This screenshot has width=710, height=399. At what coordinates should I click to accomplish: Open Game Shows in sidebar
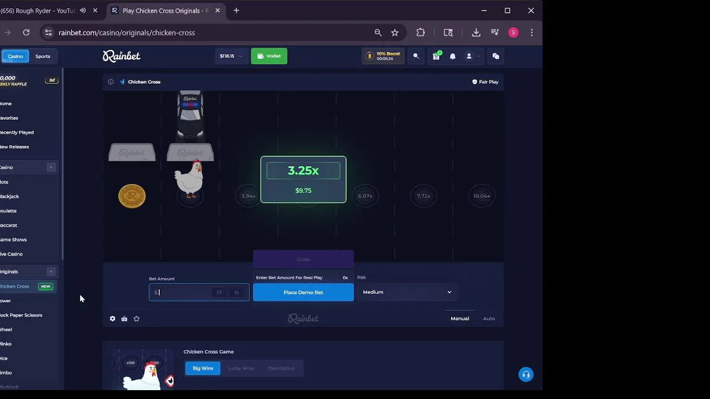[13, 240]
